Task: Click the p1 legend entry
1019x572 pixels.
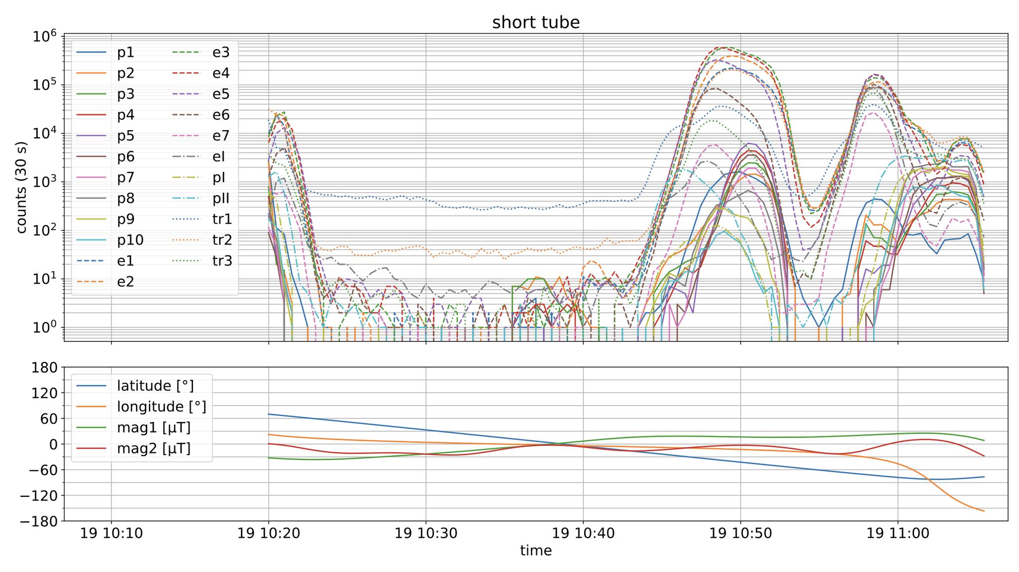Action: 125,53
